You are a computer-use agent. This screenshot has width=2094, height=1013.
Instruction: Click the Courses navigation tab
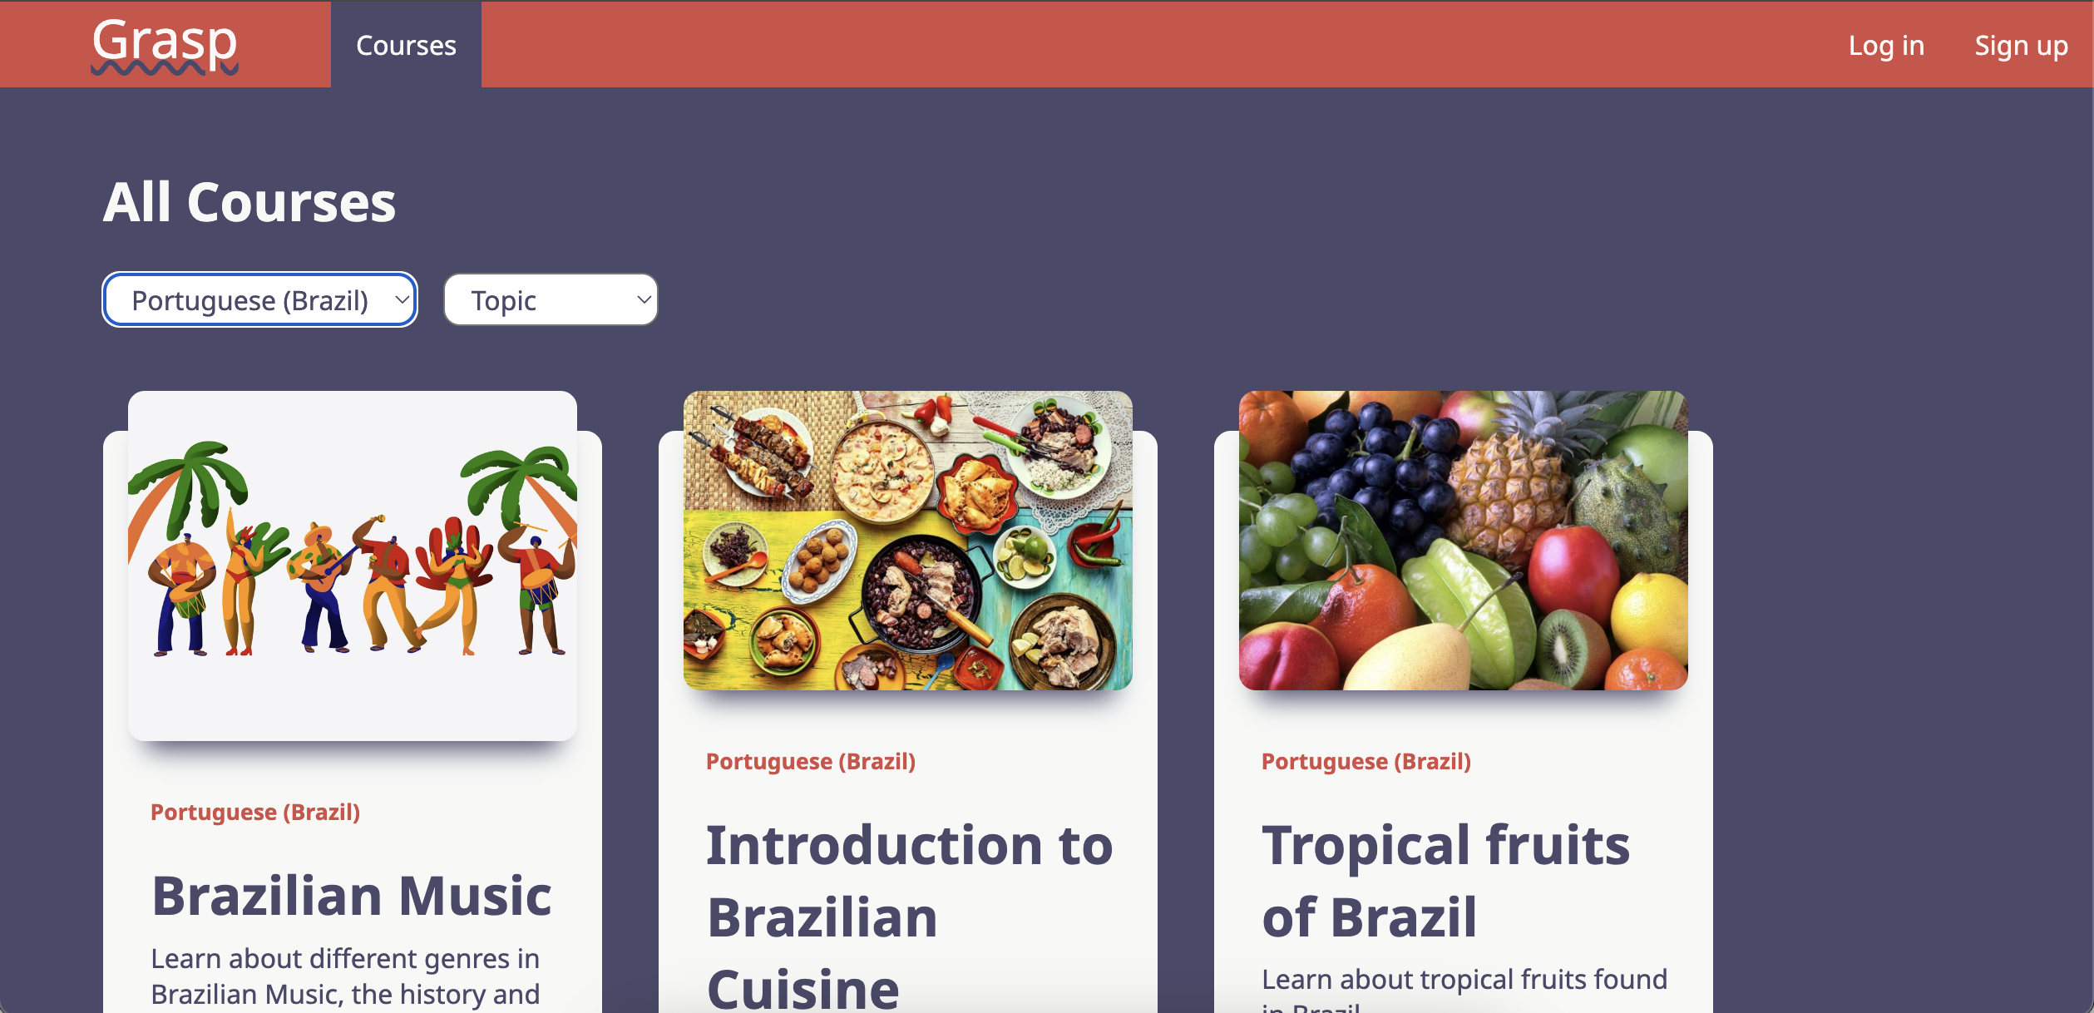coord(406,44)
